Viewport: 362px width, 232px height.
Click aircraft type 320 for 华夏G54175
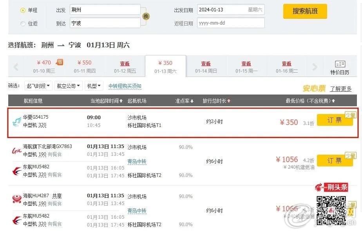pos(42,125)
